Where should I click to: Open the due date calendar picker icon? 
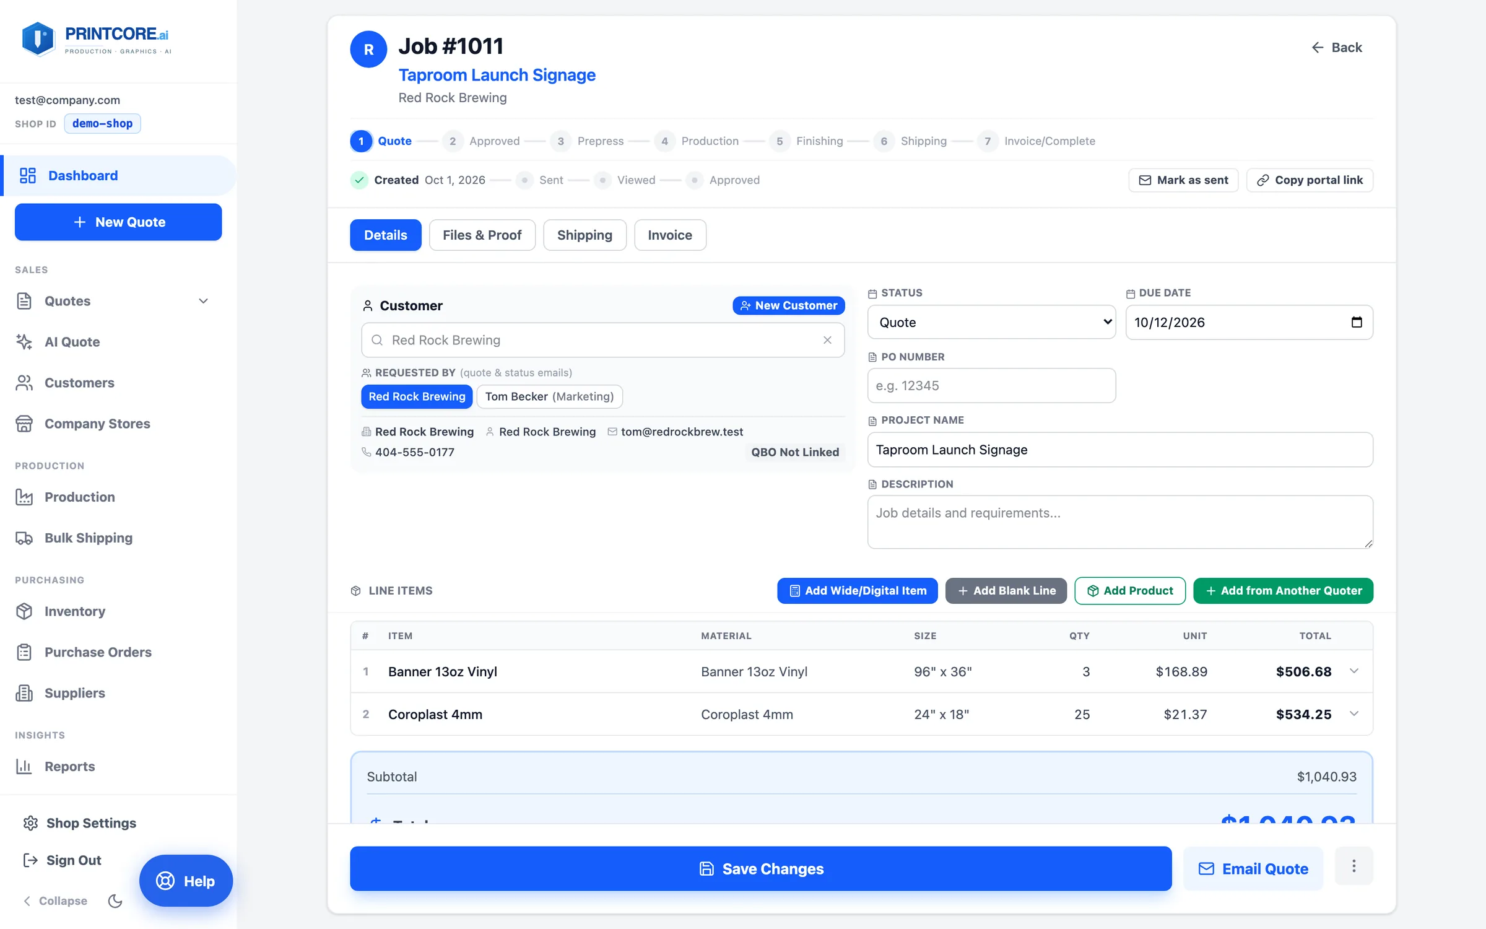click(x=1356, y=322)
